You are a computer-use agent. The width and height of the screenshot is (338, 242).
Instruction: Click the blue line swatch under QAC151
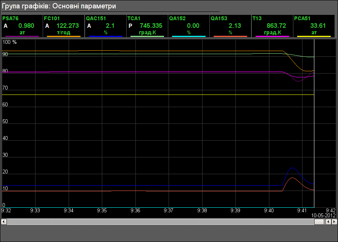(x=105, y=36)
